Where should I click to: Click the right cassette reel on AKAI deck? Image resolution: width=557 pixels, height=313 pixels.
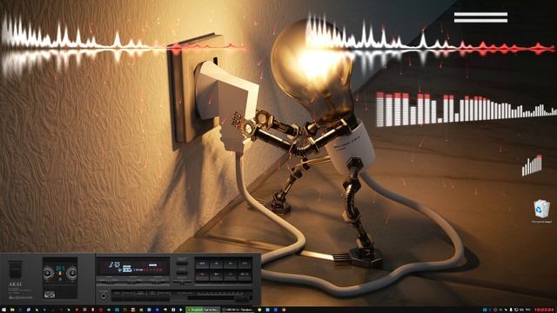72,273
